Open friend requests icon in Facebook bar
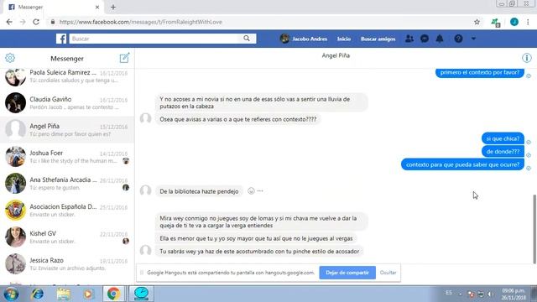Image resolution: width=537 pixels, height=302 pixels. (409, 39)
